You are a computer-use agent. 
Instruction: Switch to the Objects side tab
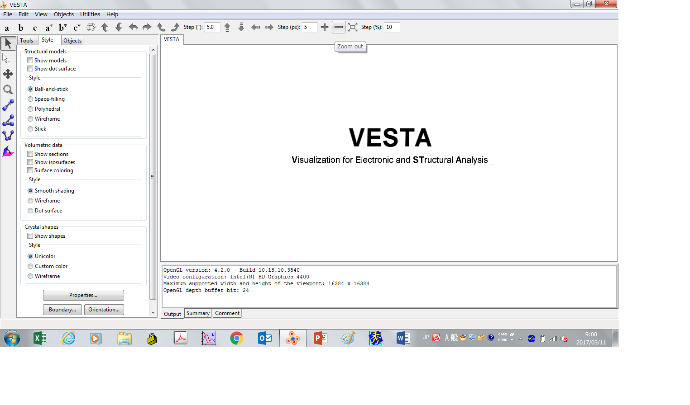(x=72, y=41)
